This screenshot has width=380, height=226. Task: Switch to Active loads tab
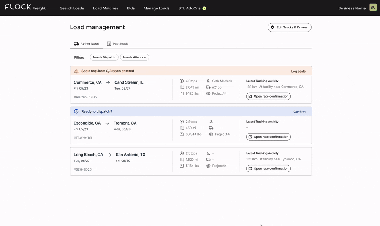(x=86, y=44)
